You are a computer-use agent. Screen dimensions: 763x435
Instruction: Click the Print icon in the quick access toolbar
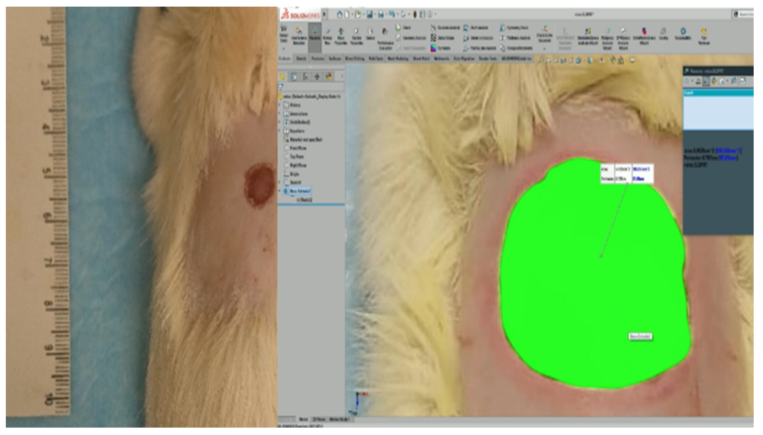pyautogui.click(x=381, y=14)
